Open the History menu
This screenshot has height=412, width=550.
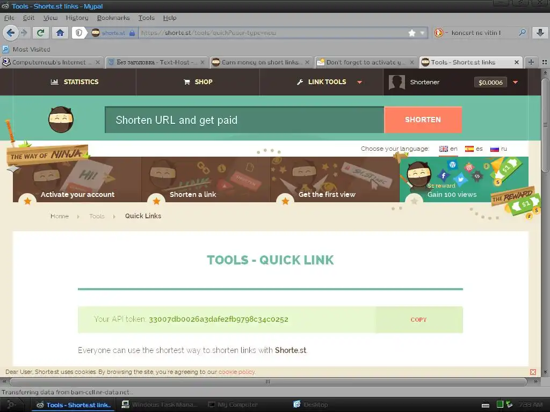[x=77, y=18]
